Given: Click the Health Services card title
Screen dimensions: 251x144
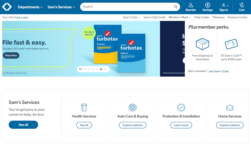Looking at the screenshot, I should pos(84,116).
